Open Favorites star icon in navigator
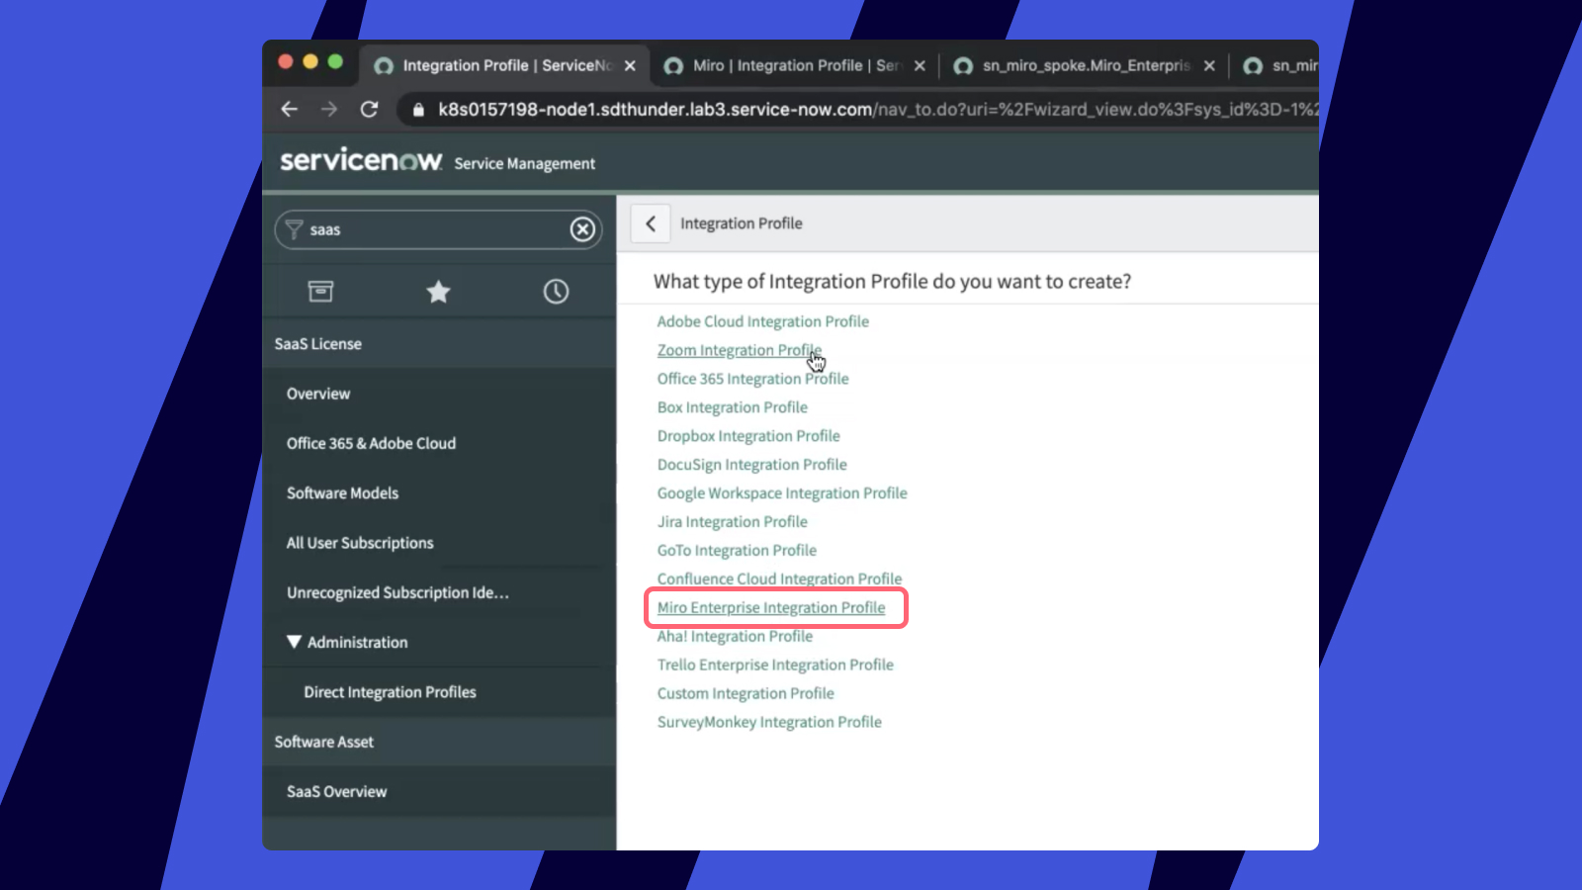1582x890 pixels. [438, 291]
